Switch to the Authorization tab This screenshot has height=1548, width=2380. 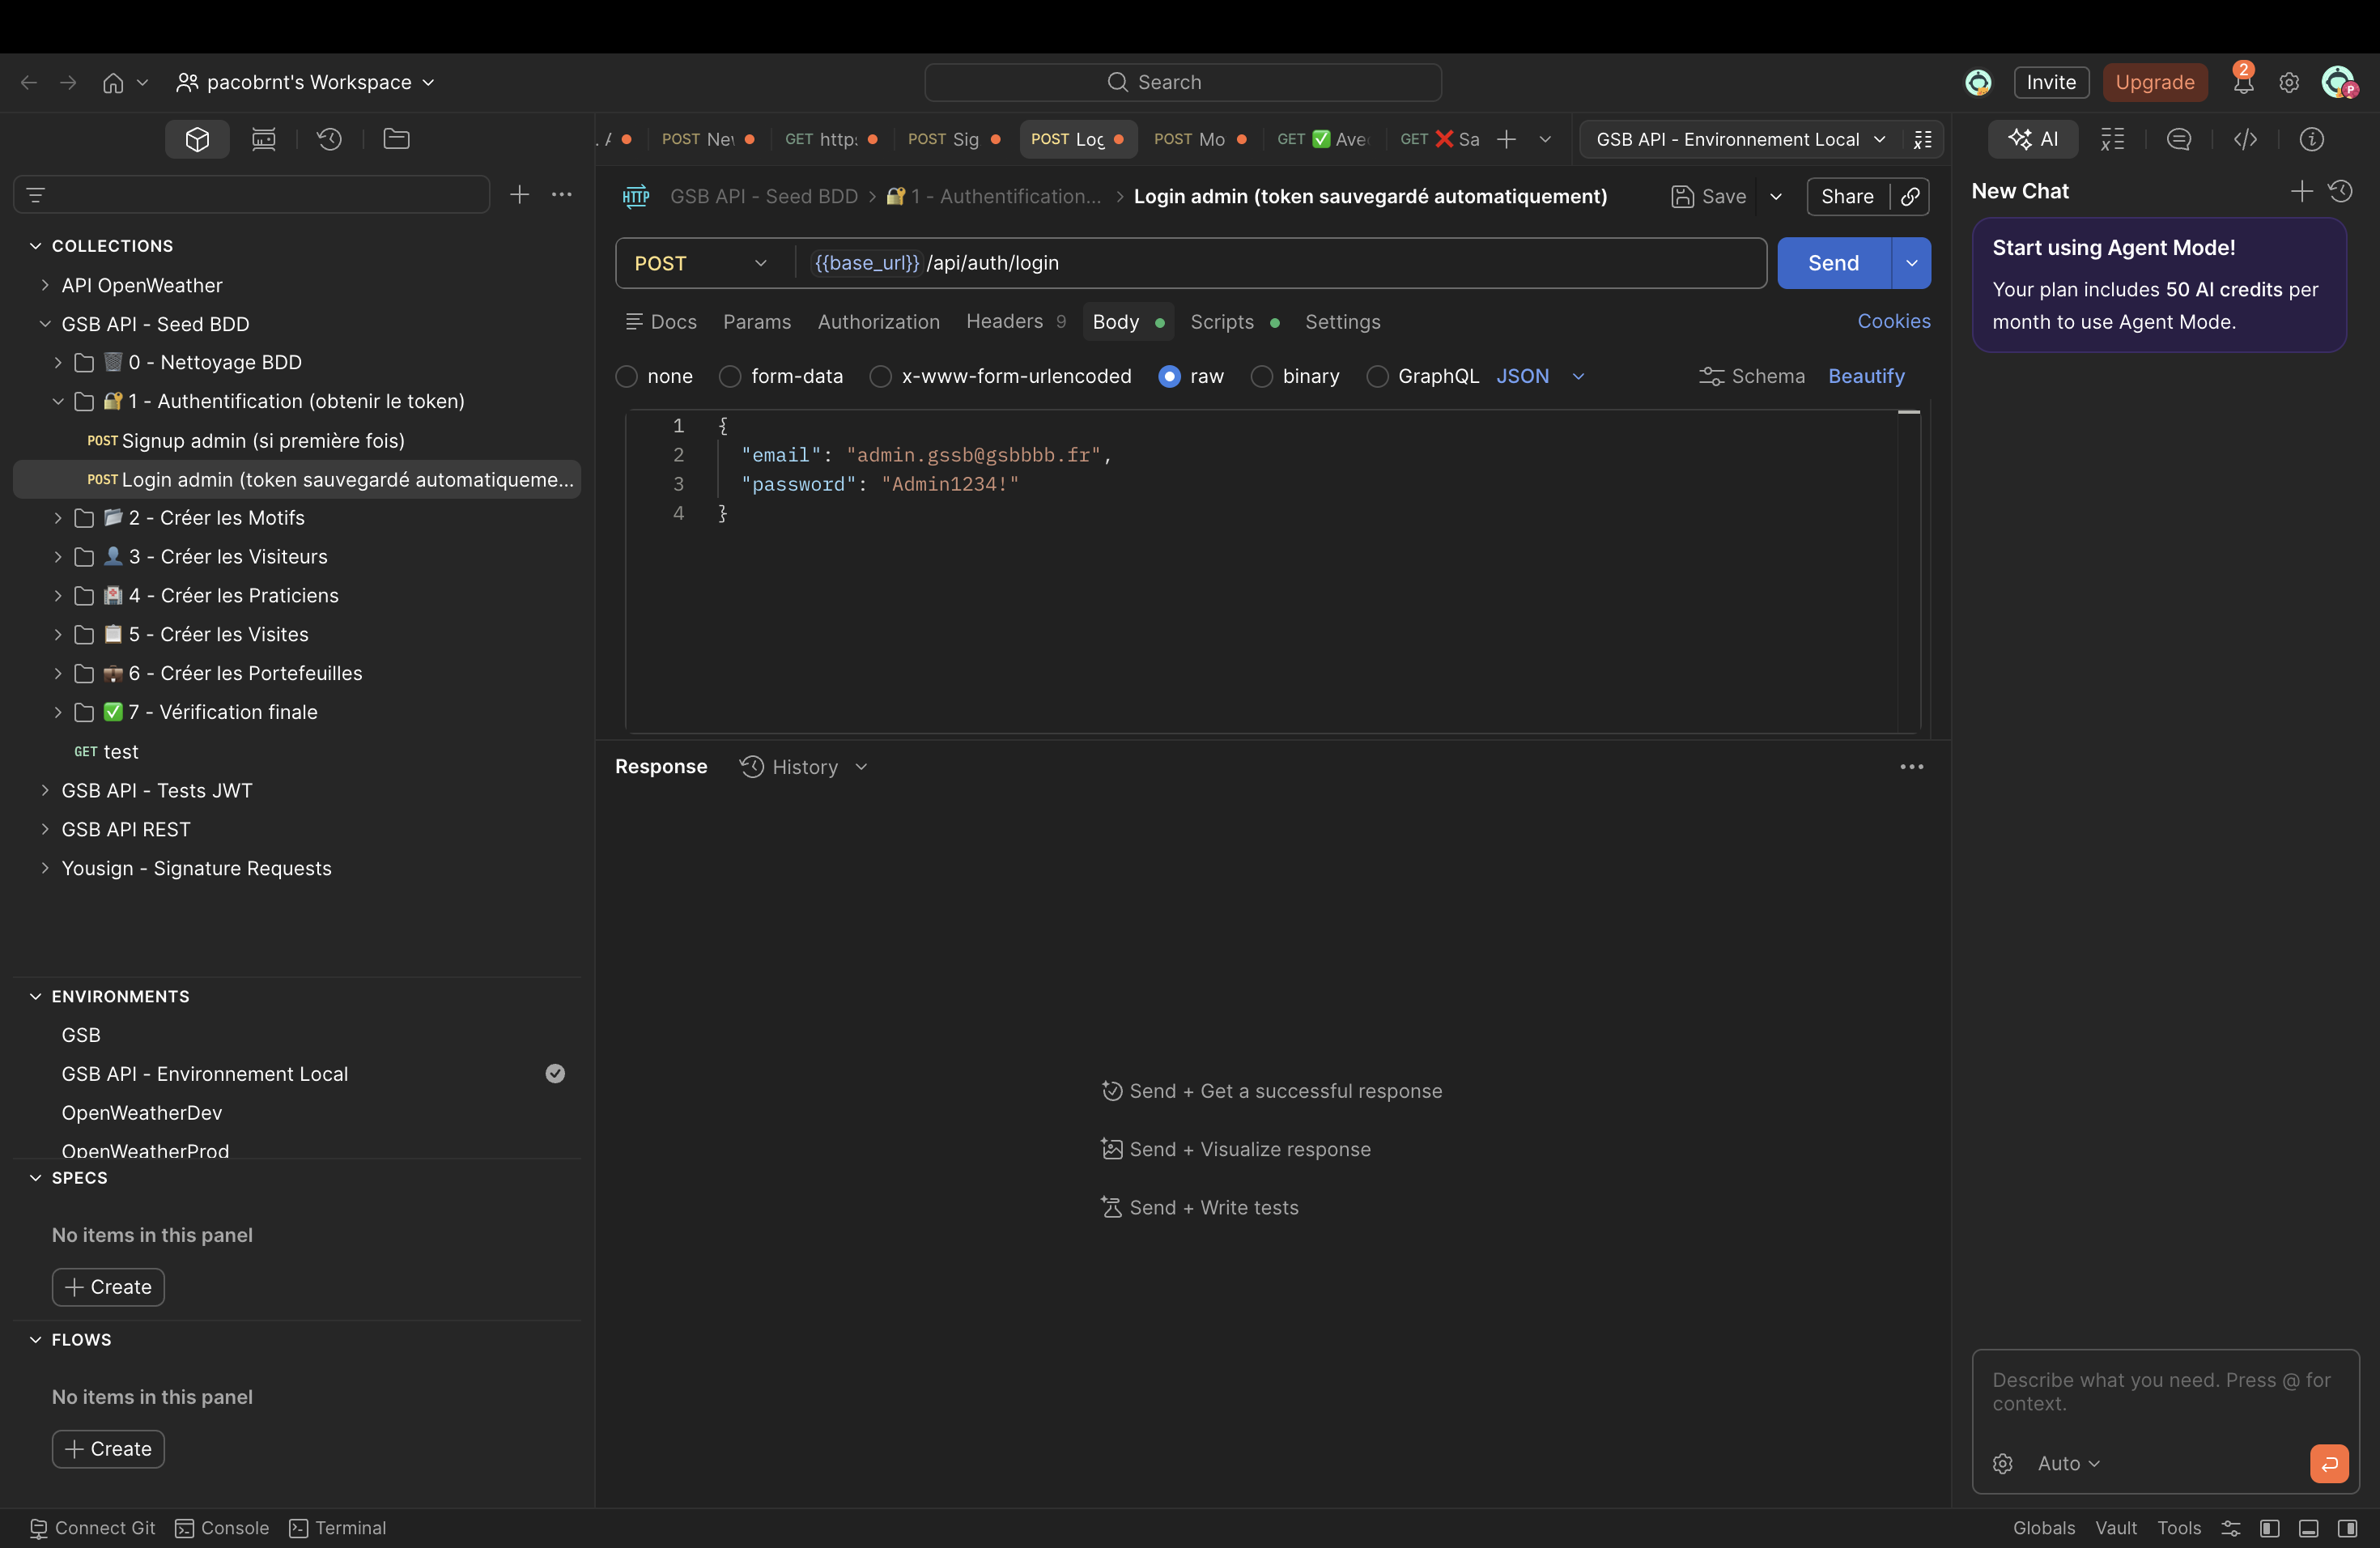pos(878,322)
